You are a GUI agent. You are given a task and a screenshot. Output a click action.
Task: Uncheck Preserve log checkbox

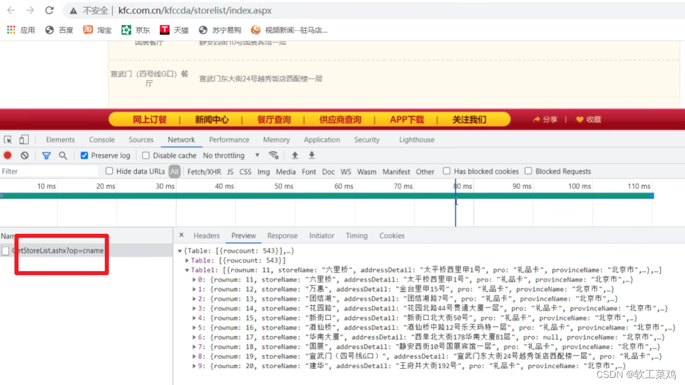[x=85, y=156]
